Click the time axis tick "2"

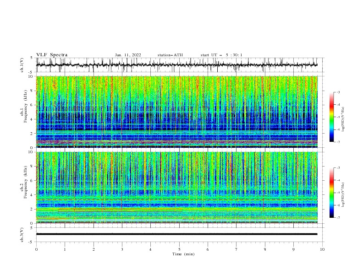[x=93, y=249]
